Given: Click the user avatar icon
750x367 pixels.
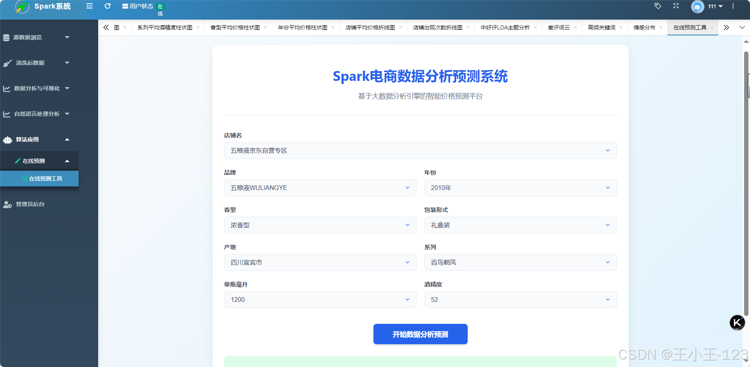Looking at the screenshot, I should [697, 6].
